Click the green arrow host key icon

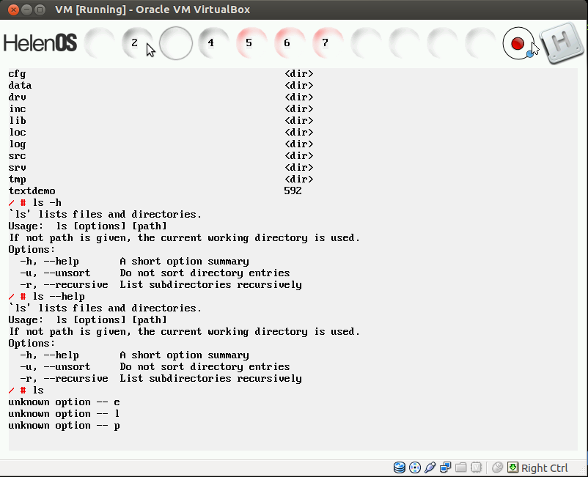(x=513, y=467)
